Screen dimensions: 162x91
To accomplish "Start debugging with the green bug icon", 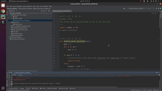I will point(149,9).
